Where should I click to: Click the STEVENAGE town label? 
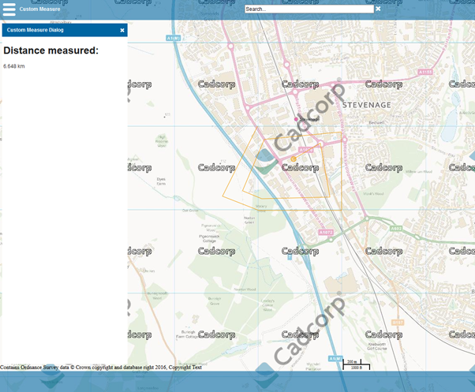tap(367, 105)
